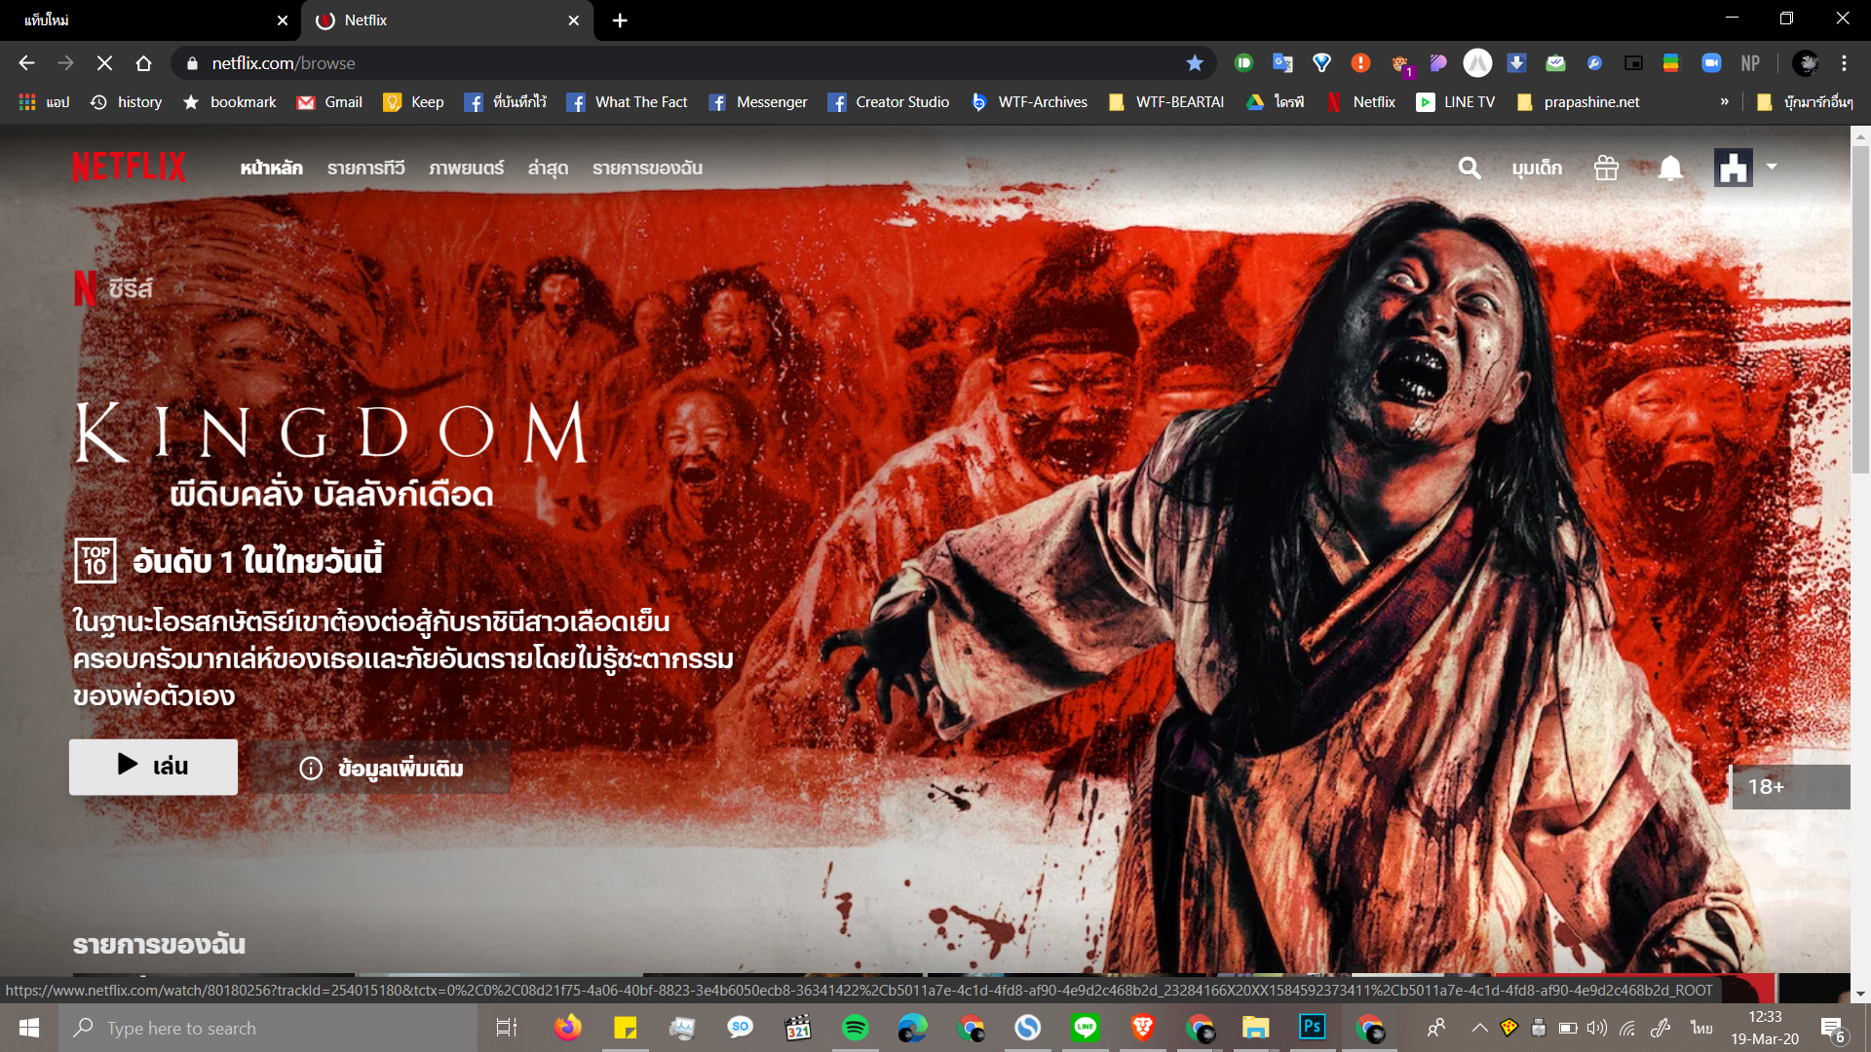Open the มุมเด็ก kids section

(1537, 169)
